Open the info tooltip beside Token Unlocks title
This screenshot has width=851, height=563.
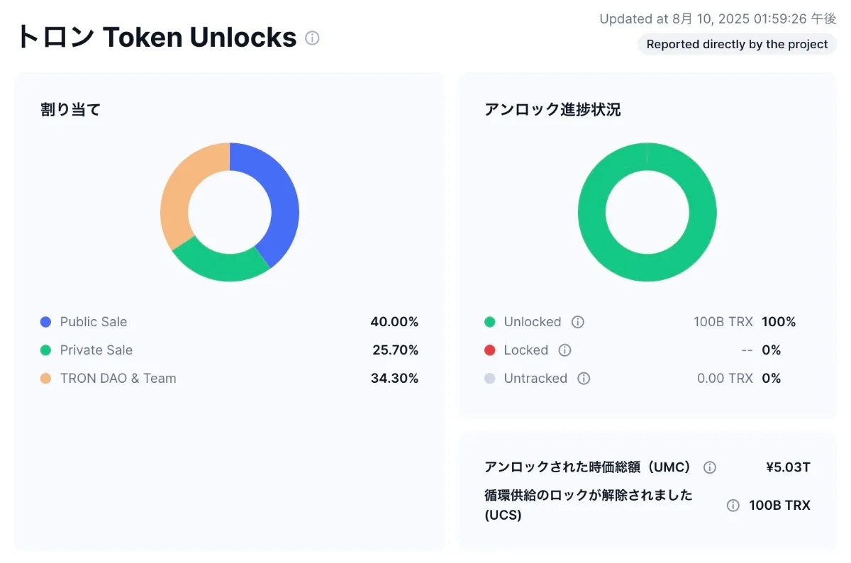click(312, 38)
